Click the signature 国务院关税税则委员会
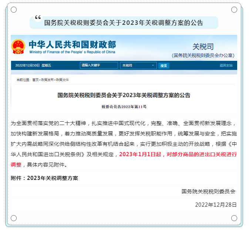This screenshot has height=230, width=249. click(208, 191)
